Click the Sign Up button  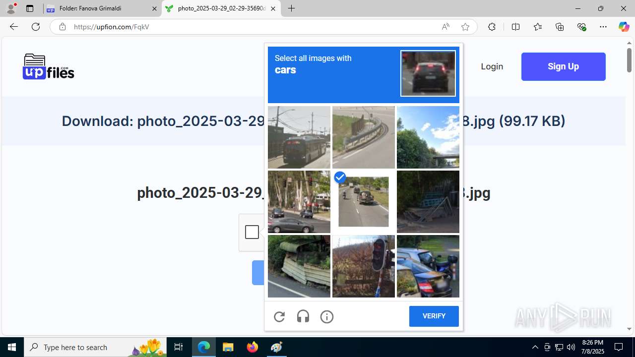[x=564, y=66]
